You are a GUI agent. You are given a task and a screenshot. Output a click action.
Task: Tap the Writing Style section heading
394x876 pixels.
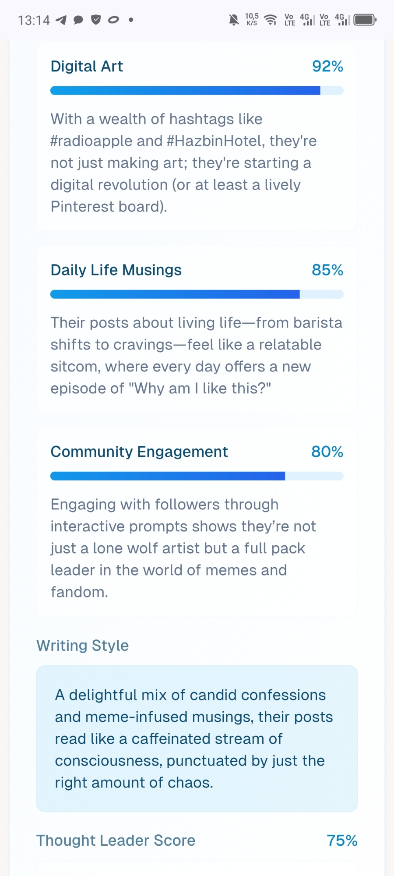click(82, 646)
